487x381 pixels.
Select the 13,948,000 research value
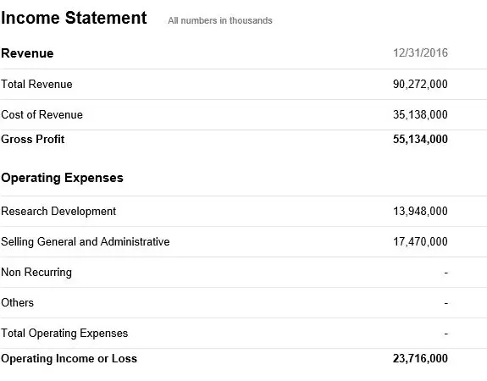pos(420,211)
